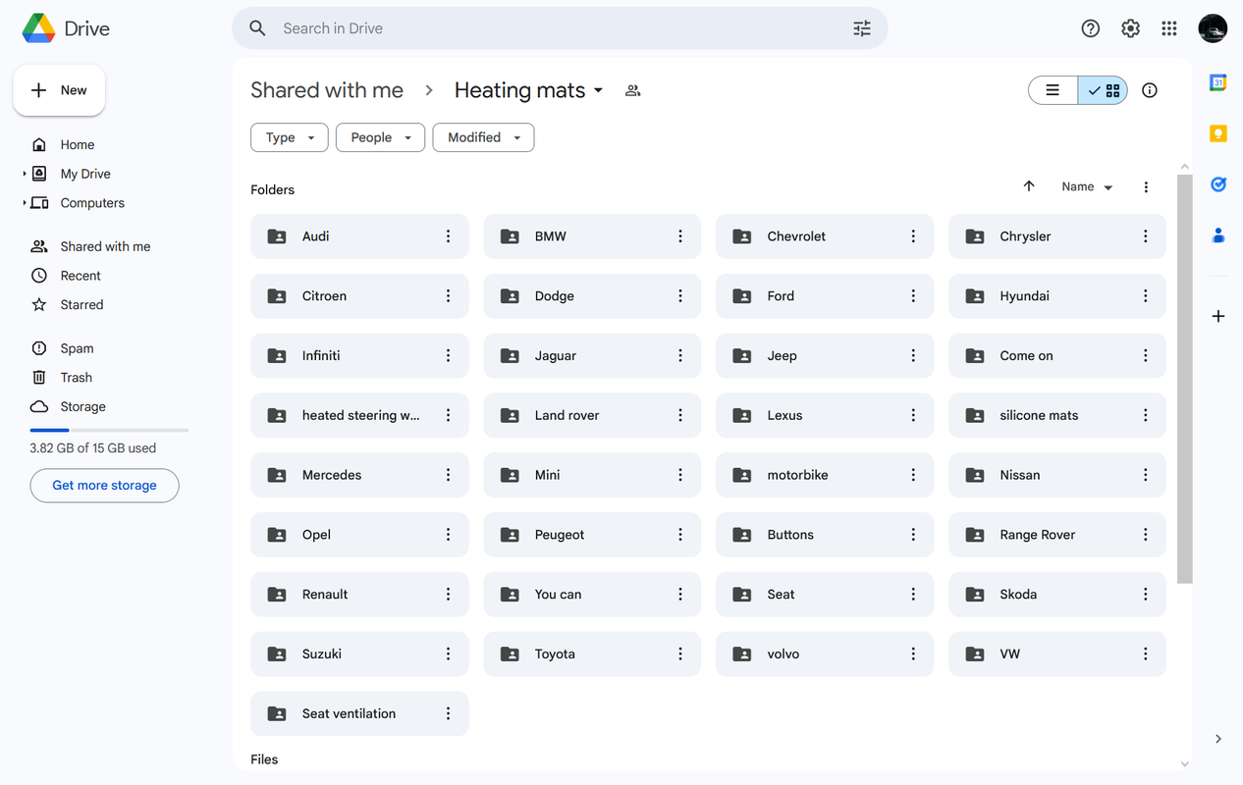Open more actions for Chrysler folder
1243x785 pixels.
point(1145,236)
